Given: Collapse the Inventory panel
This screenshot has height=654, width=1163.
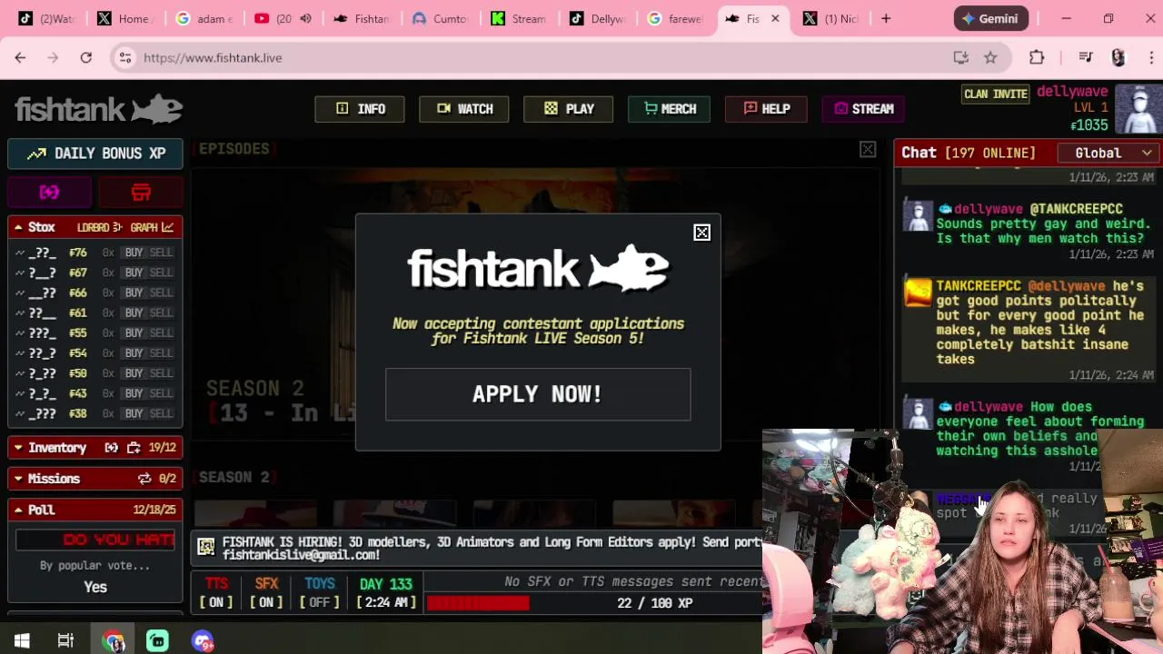Looking at the screenshot, I should click(18, 448).
